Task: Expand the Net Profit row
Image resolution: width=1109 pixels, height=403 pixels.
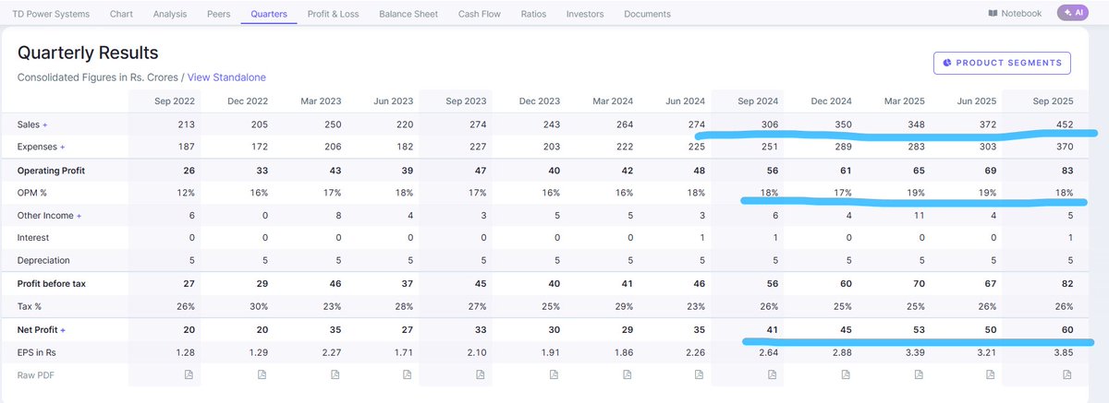Action: (x=63, y=329)
